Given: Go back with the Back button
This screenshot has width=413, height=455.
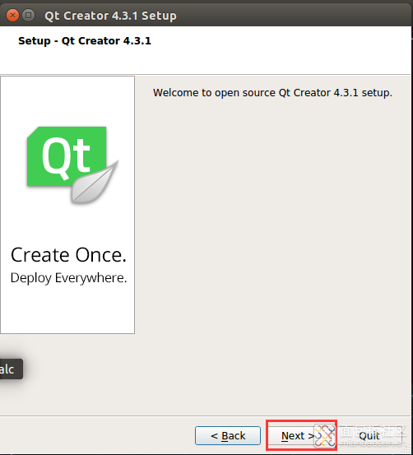Looking at the screenshot, I should (x=228, y=435).
